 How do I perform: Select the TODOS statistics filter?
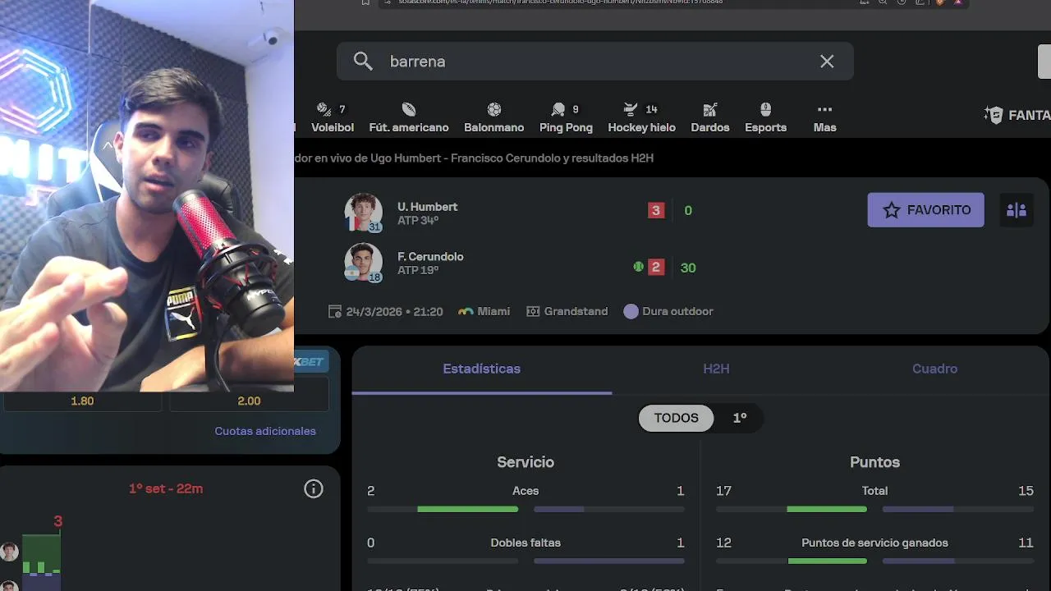pos(676,418)
